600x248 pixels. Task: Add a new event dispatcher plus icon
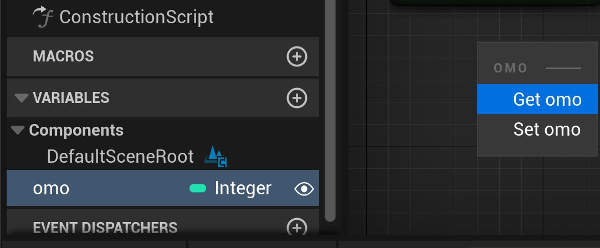tap(297, 227)
